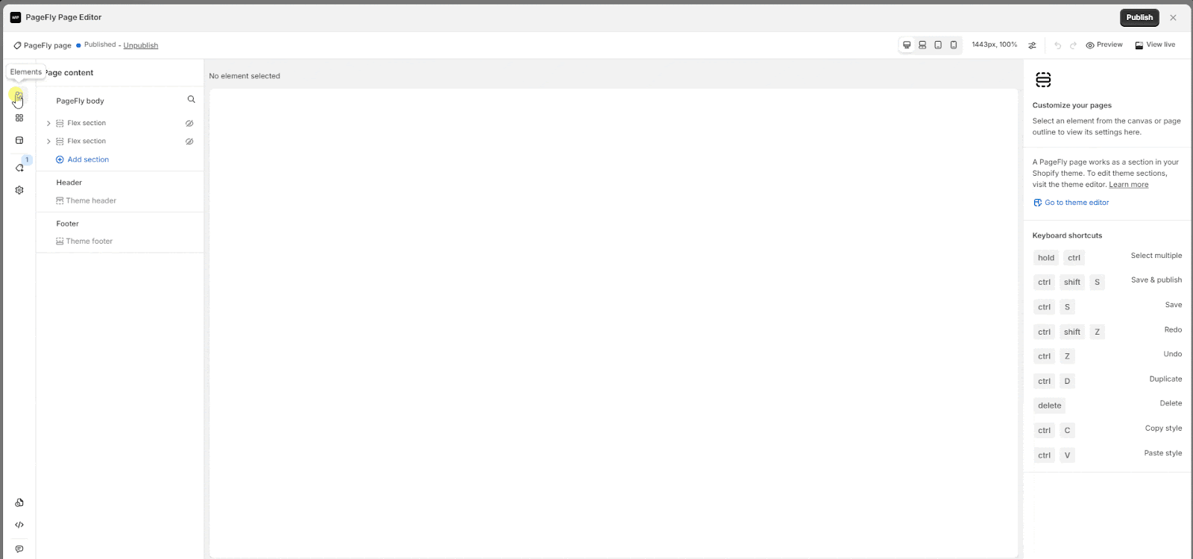Click the sidebar icon with the 1 badge
The width and height of the screenshot is (1193, 559).
[19, 167]
